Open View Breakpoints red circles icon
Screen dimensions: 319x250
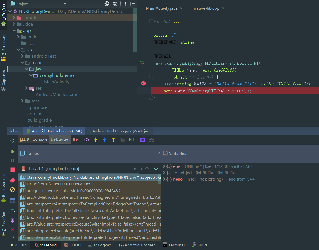click(13, 180)
